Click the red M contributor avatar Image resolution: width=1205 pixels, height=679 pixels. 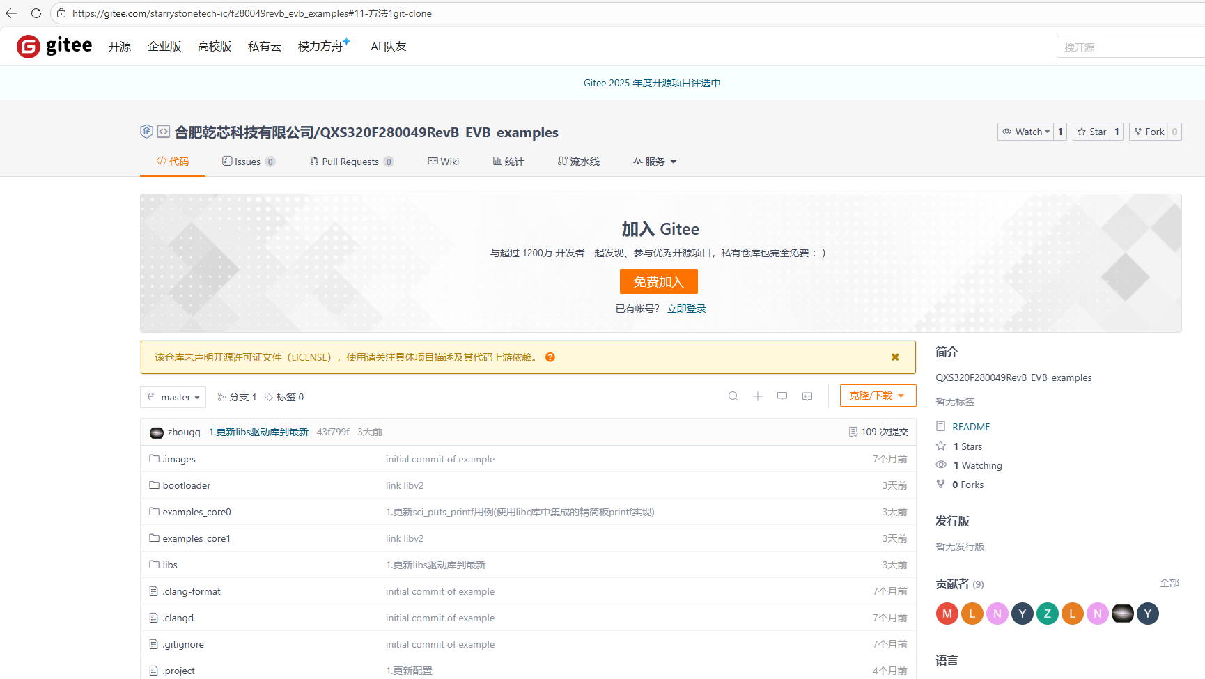[947, 614]
